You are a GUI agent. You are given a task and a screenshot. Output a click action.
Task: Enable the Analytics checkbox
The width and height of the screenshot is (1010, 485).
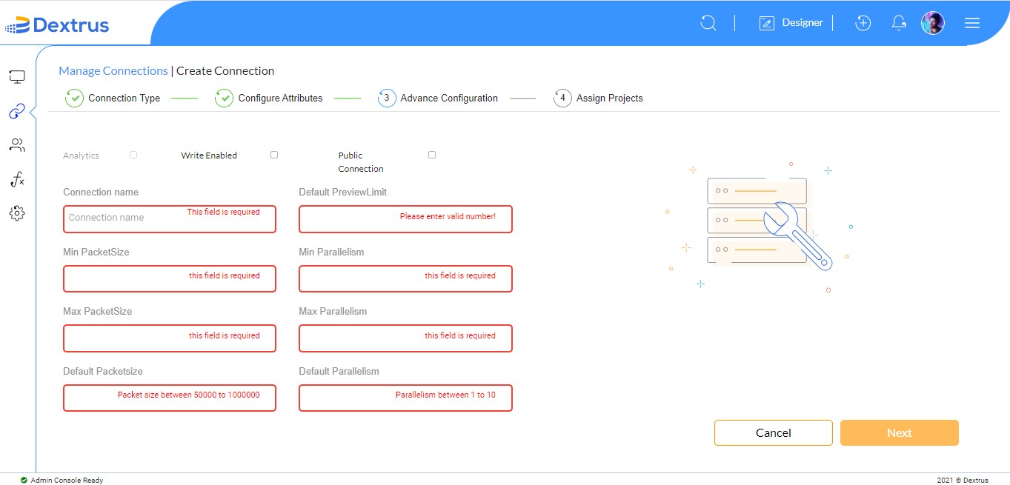coord(133,155)
